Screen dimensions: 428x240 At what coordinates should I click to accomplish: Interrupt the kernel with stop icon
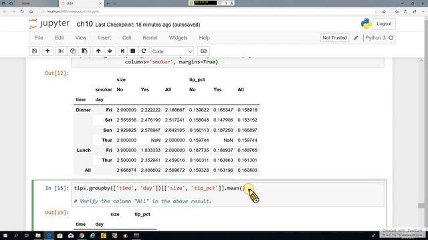click(x=133, y=51)
